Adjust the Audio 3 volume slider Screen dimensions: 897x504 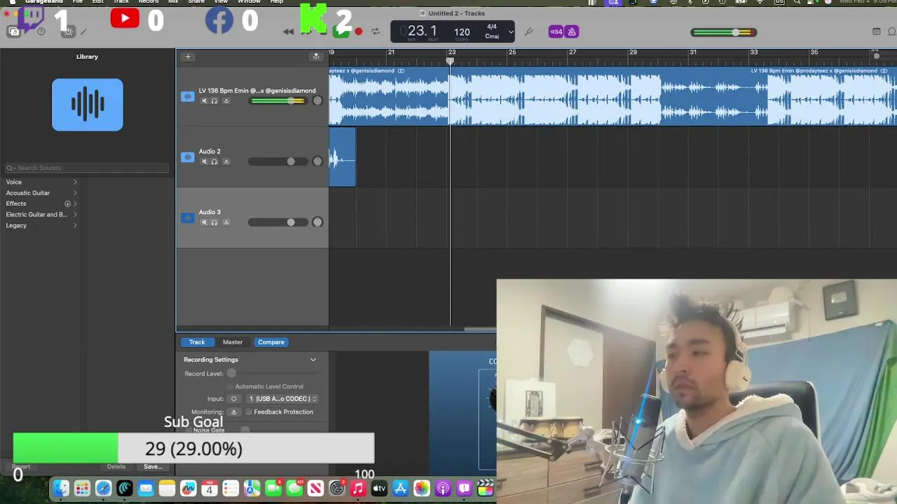tap(278, 223)
